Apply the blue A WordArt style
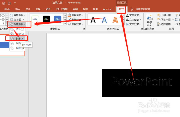 tap(104, 20)
